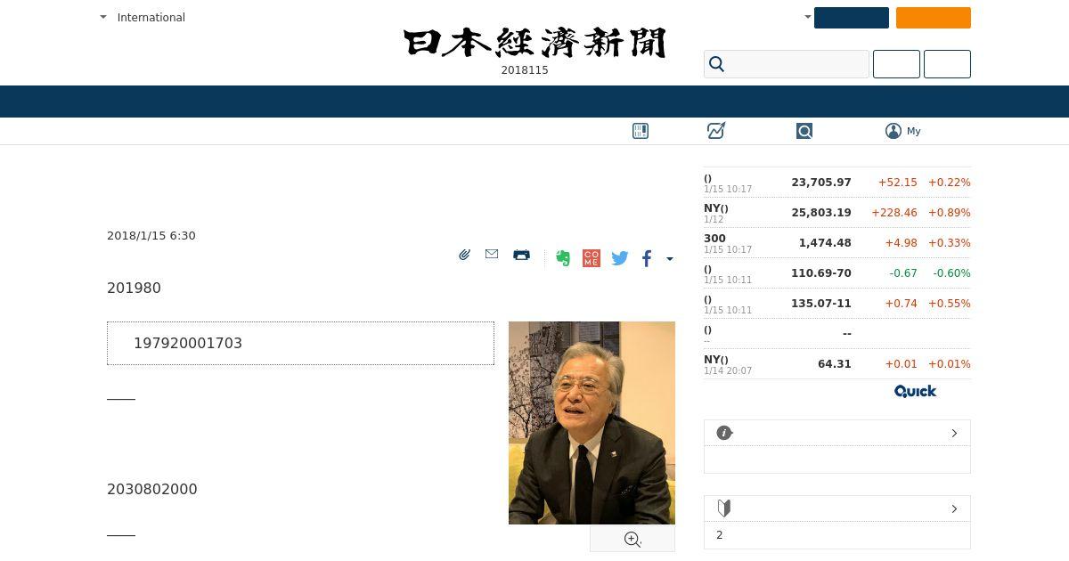Open the article search icon in the toolbar
This screenshot has height=561, width=1069.
[804, 131]
